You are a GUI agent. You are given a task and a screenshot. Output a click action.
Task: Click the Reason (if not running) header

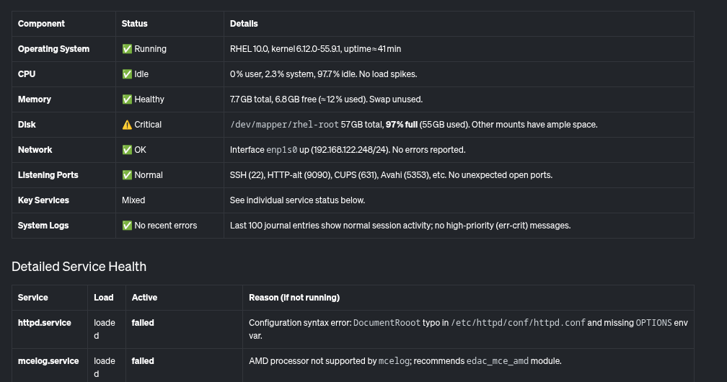294,298
